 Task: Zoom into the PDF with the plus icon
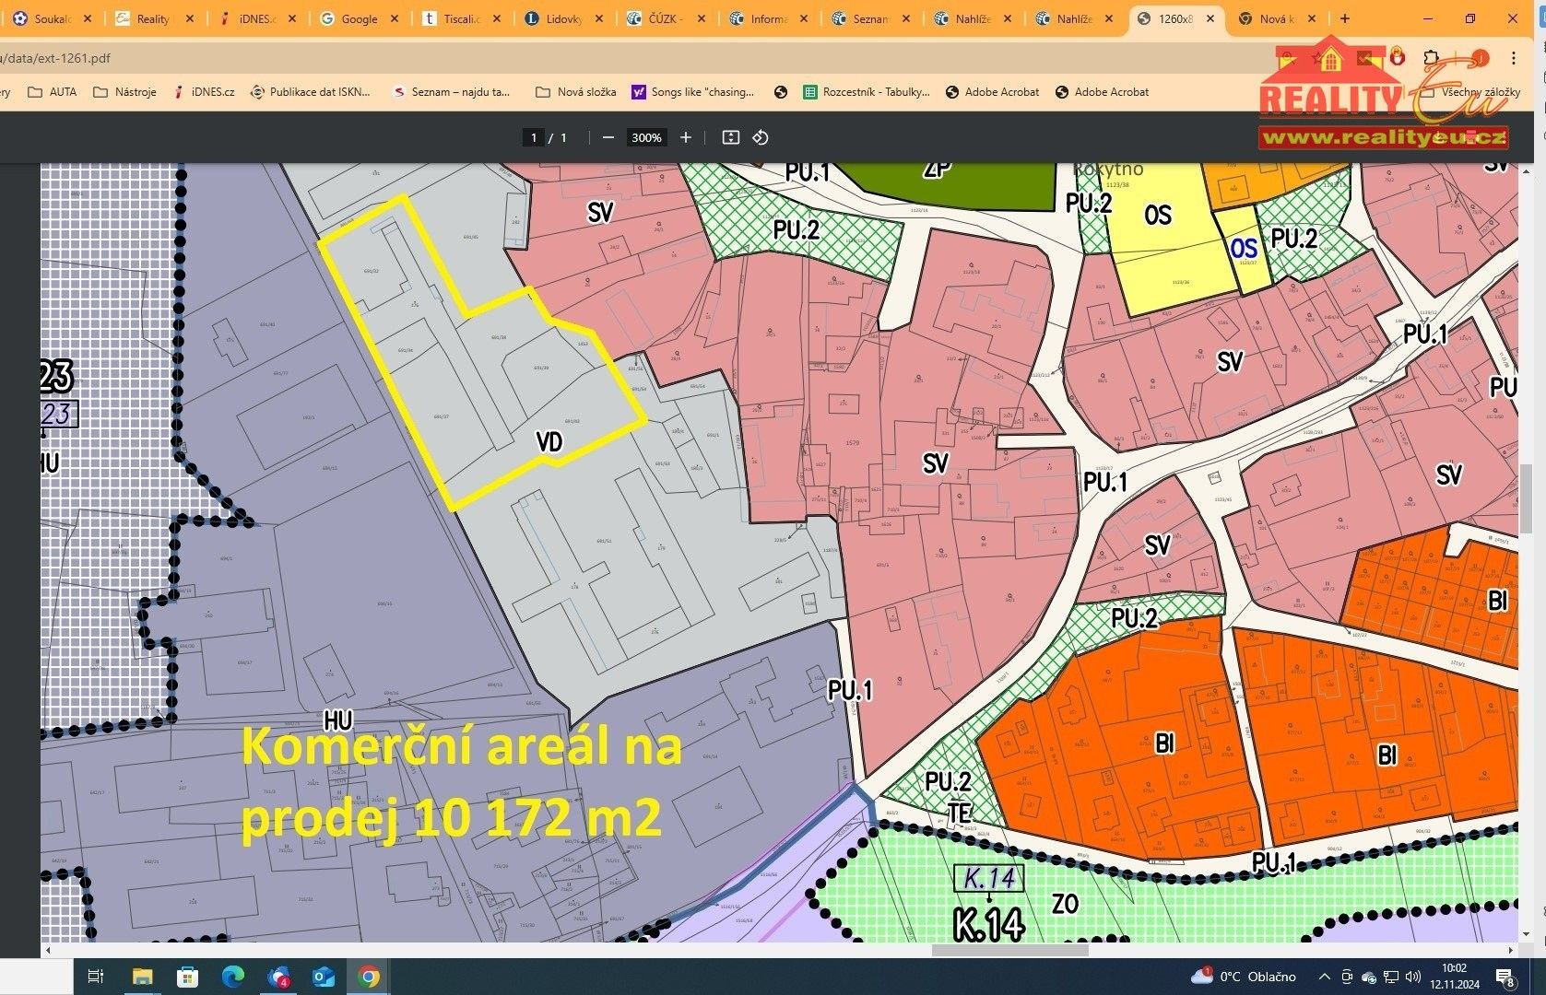[x=685, y=137]
